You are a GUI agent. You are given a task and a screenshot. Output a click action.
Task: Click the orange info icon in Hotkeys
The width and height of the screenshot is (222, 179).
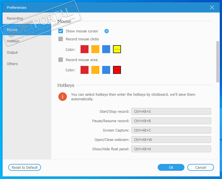[x=63, y=97]
